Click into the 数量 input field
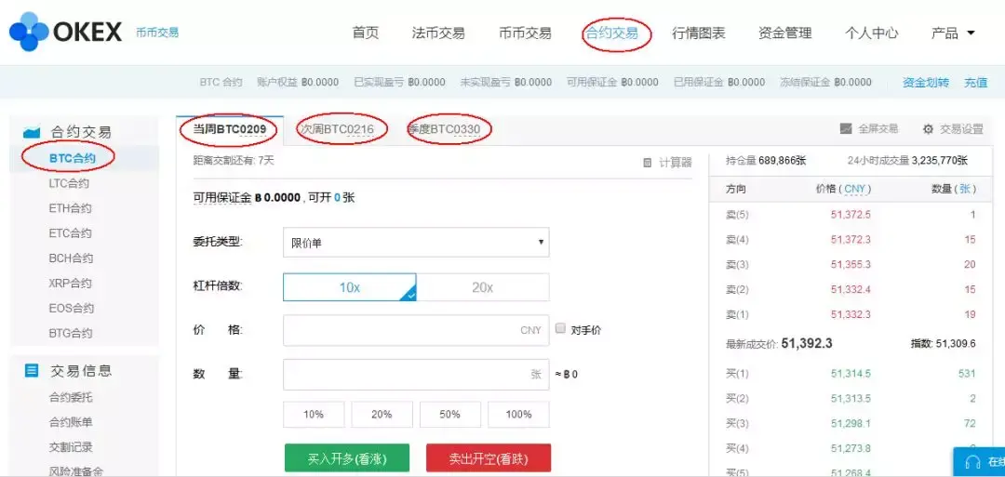Image resolution: width=1005 pixels, height=477 pixels. point(416,375)
